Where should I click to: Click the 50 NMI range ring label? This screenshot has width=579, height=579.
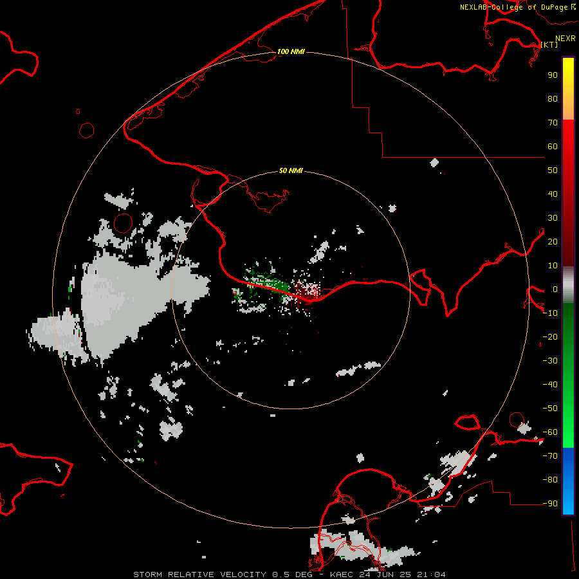point(291,170)
